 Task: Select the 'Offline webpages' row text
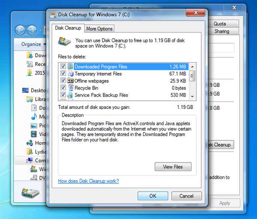92,81
